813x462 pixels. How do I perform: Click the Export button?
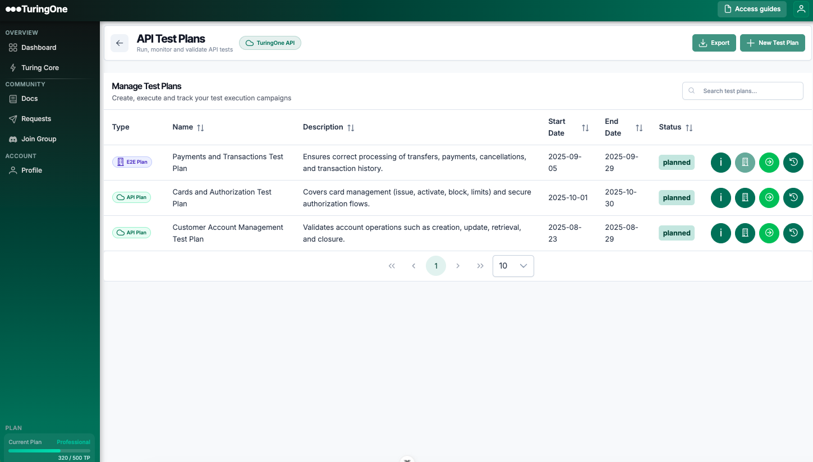(714, 43)
